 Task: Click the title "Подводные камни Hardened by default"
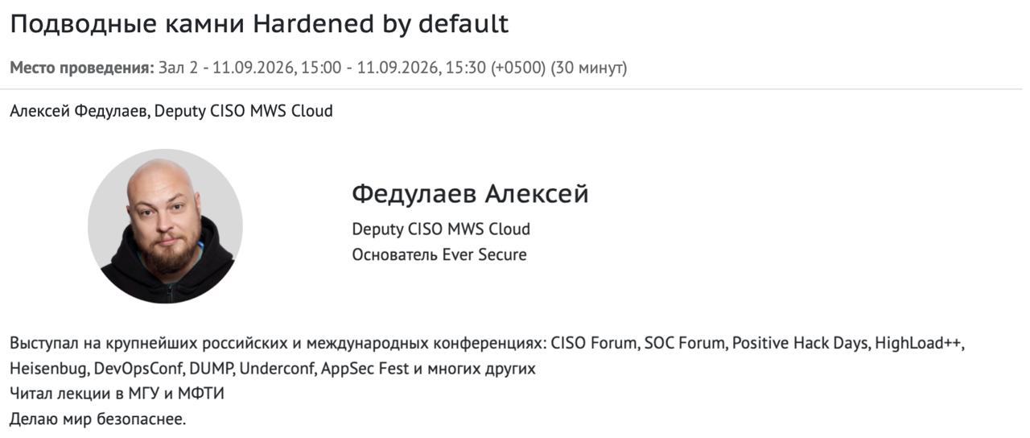click(x=259, y=24)
